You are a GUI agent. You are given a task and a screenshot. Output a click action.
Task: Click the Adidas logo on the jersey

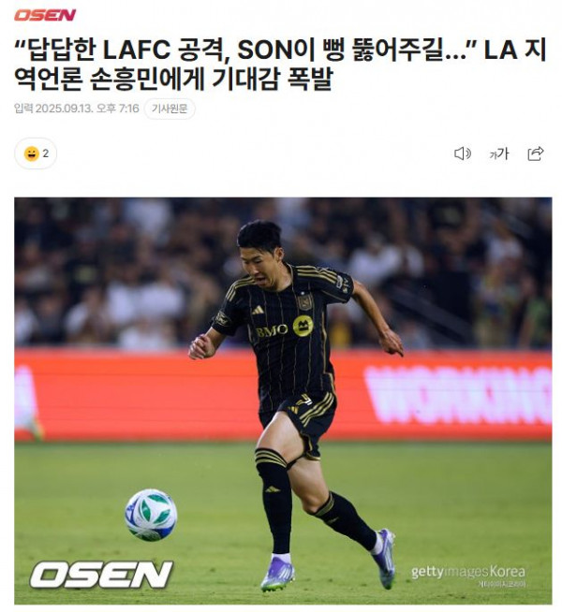point(258,310)
